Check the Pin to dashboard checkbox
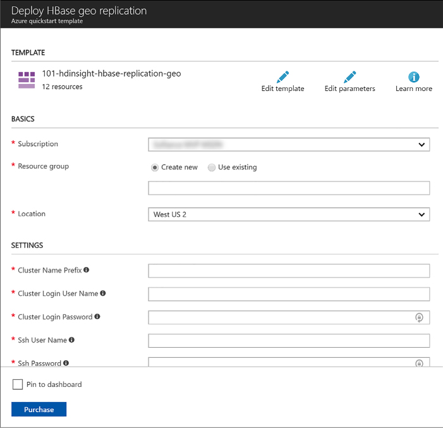The image size is (443, 428). tap(18, 384)
